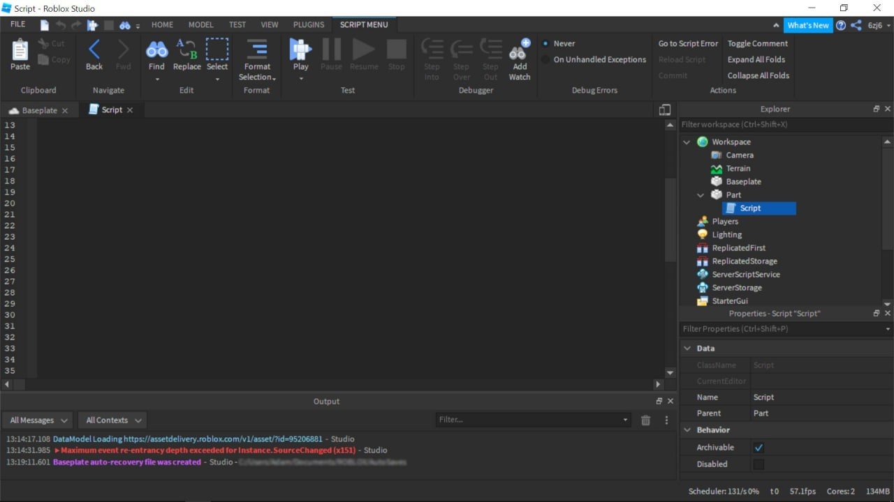Open the Output filter dropdown arrow
The height and width of the screenshot is (502, 894).
625,420
